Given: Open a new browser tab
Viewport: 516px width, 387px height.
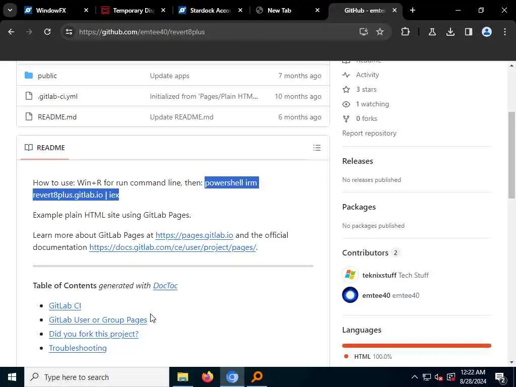Looking at the screenshot, I should coord(412,10).
